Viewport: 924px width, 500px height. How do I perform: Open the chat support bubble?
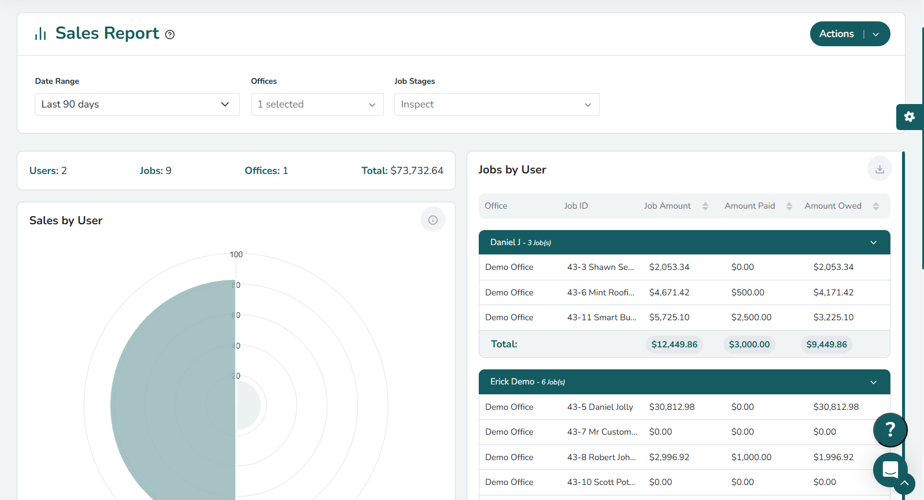coord(889,469)
